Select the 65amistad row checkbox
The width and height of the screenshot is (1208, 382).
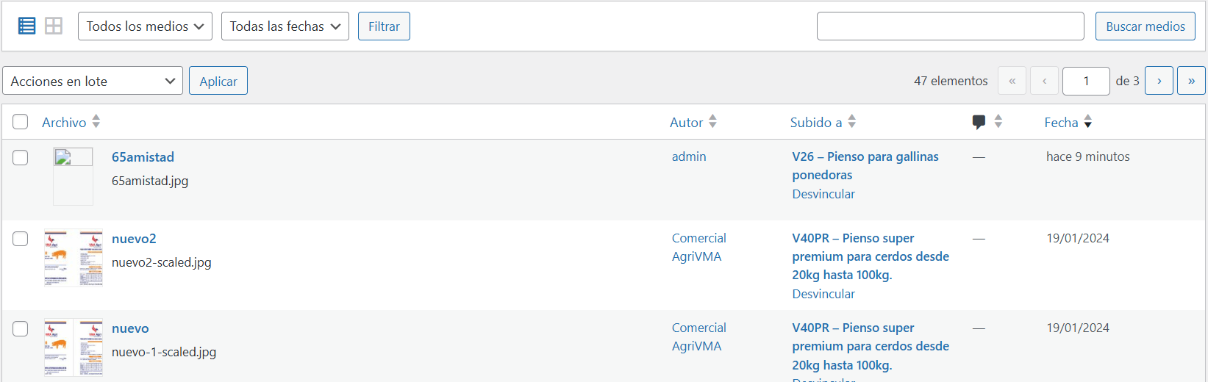pos(21,158)
